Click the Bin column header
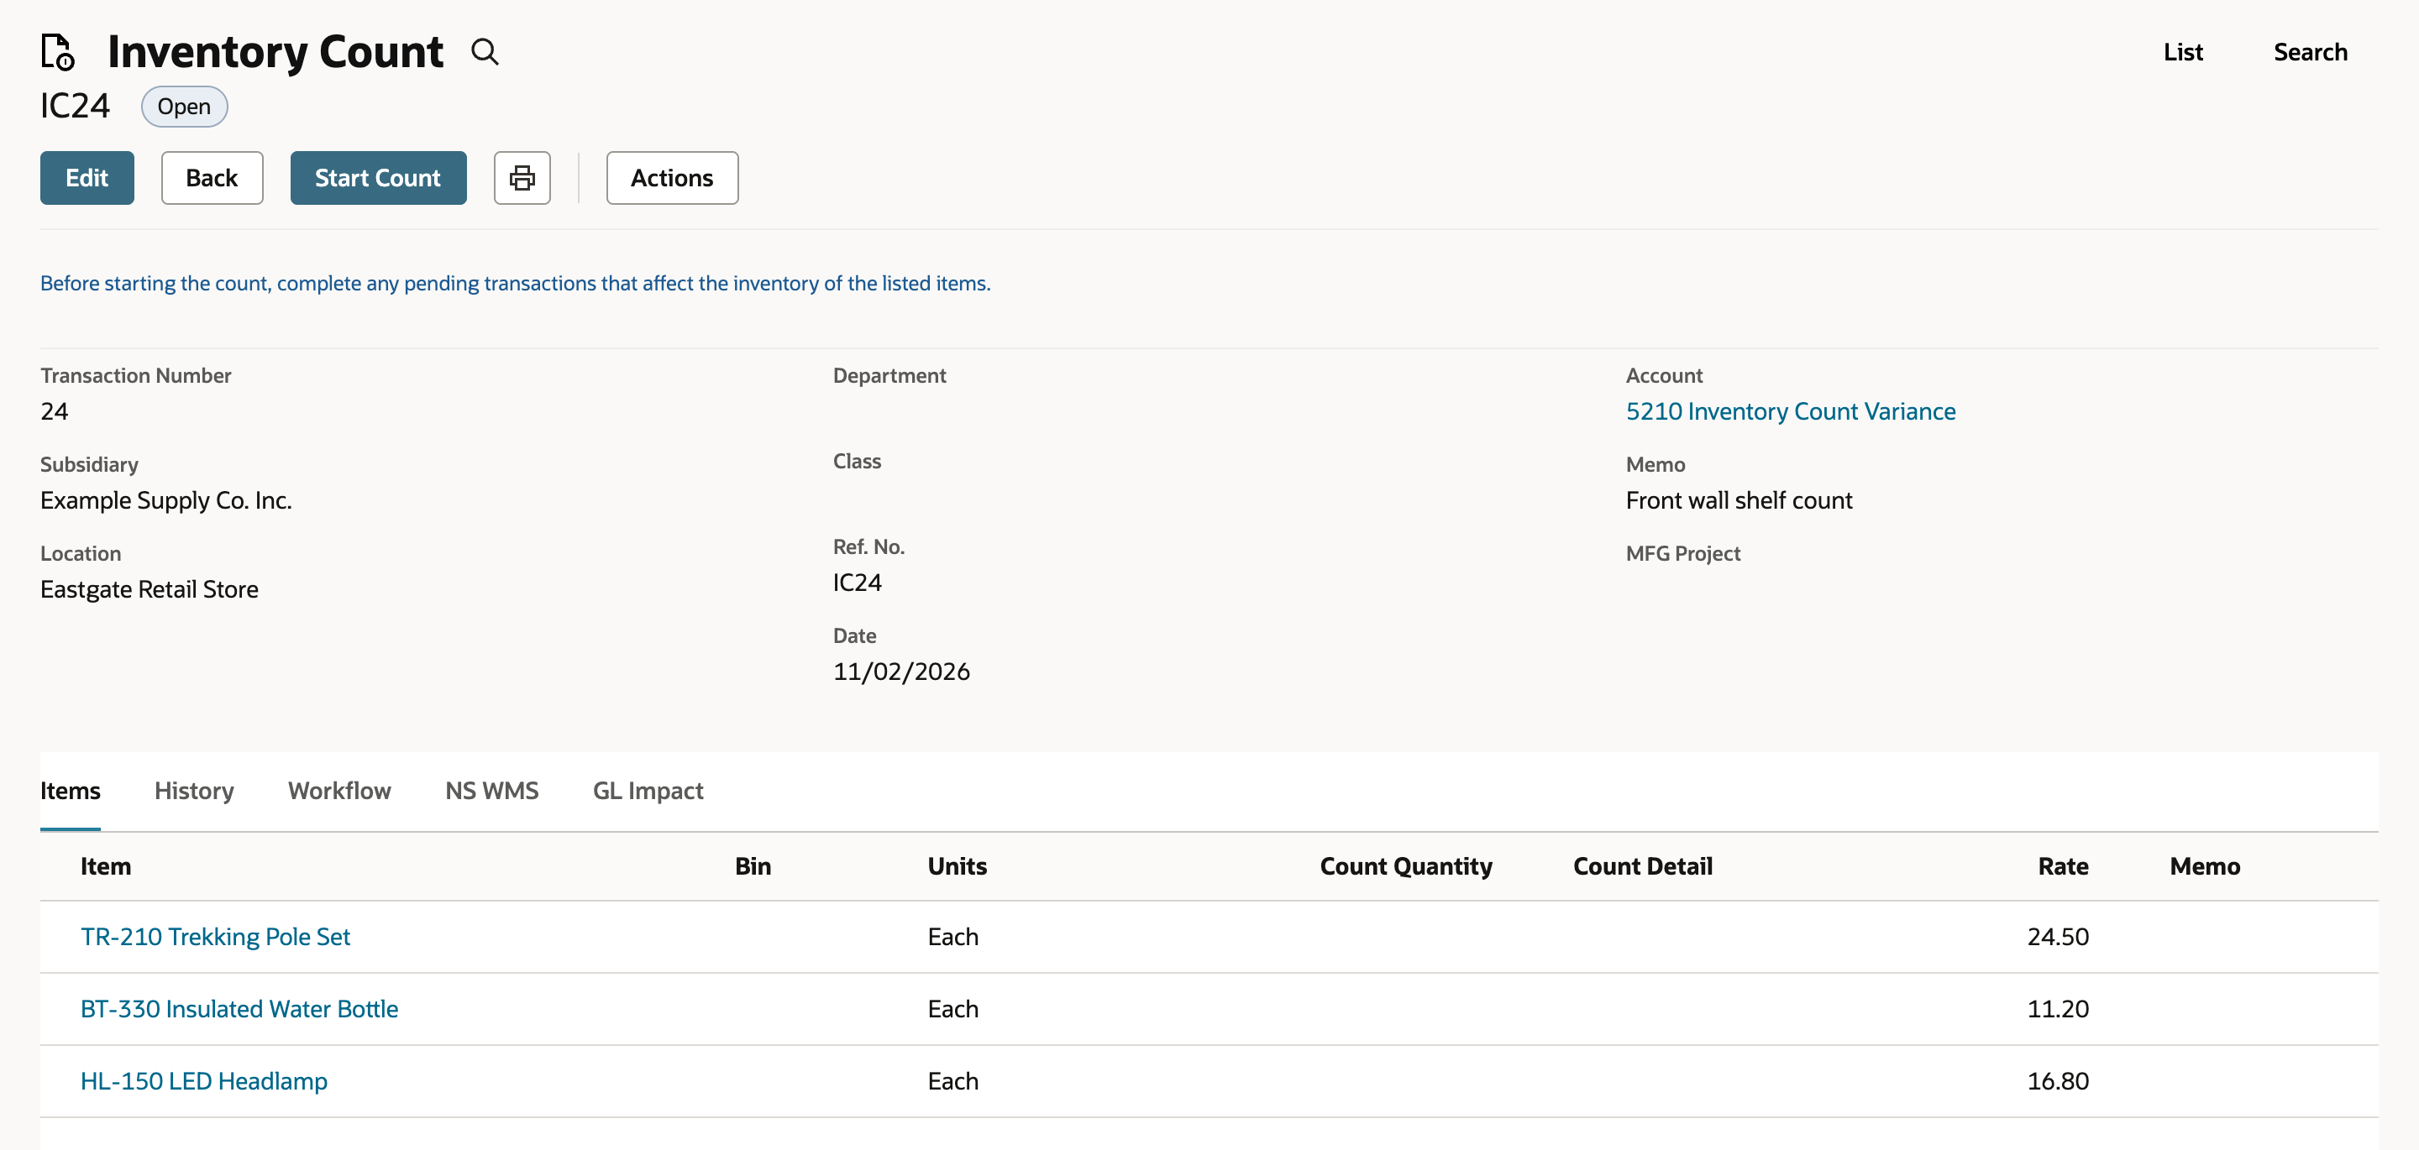Image resolution: width=2419 pixels, height=1150 pixels. click(x=753, y=865)
